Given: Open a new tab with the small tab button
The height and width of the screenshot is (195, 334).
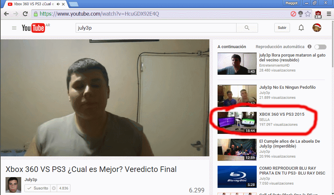Looking at the screenshot, I should [74, 4].
